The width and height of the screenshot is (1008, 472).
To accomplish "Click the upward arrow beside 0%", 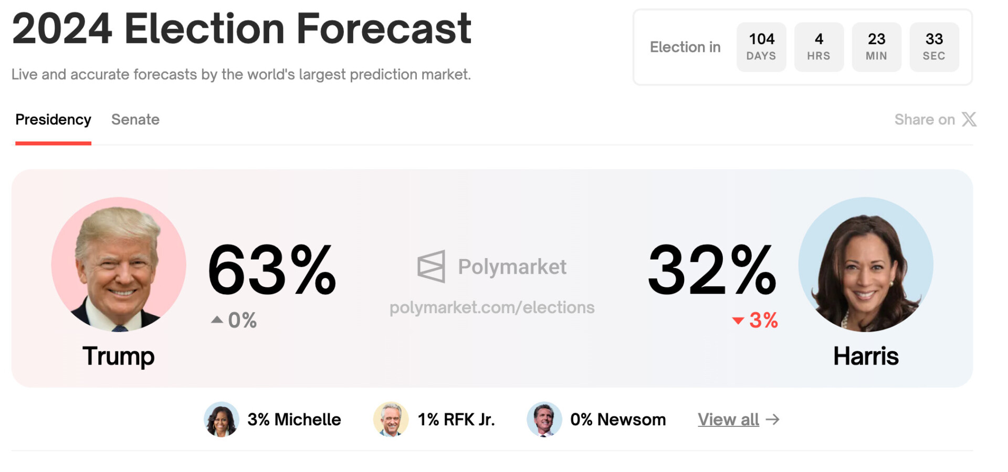I will click(217, 319).
